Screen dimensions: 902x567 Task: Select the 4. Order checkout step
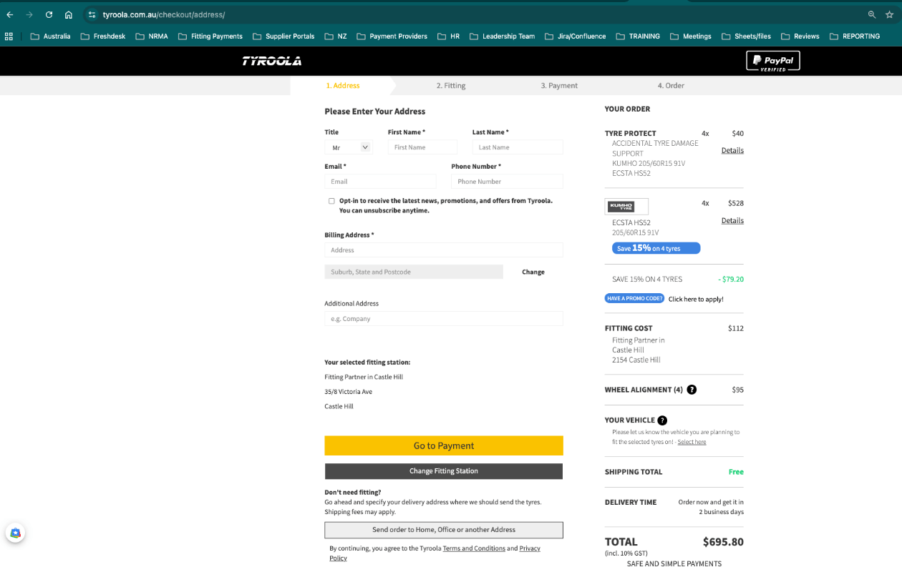click(x=671, y=86)
